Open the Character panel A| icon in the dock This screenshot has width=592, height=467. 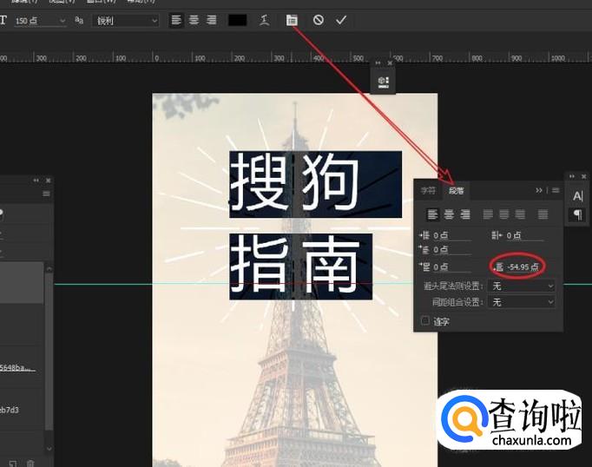[x=577, y=196]
